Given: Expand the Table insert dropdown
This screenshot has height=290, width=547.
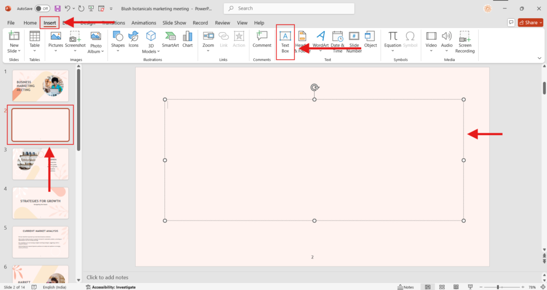Looking at the screenshot, I should click(35, 51).
